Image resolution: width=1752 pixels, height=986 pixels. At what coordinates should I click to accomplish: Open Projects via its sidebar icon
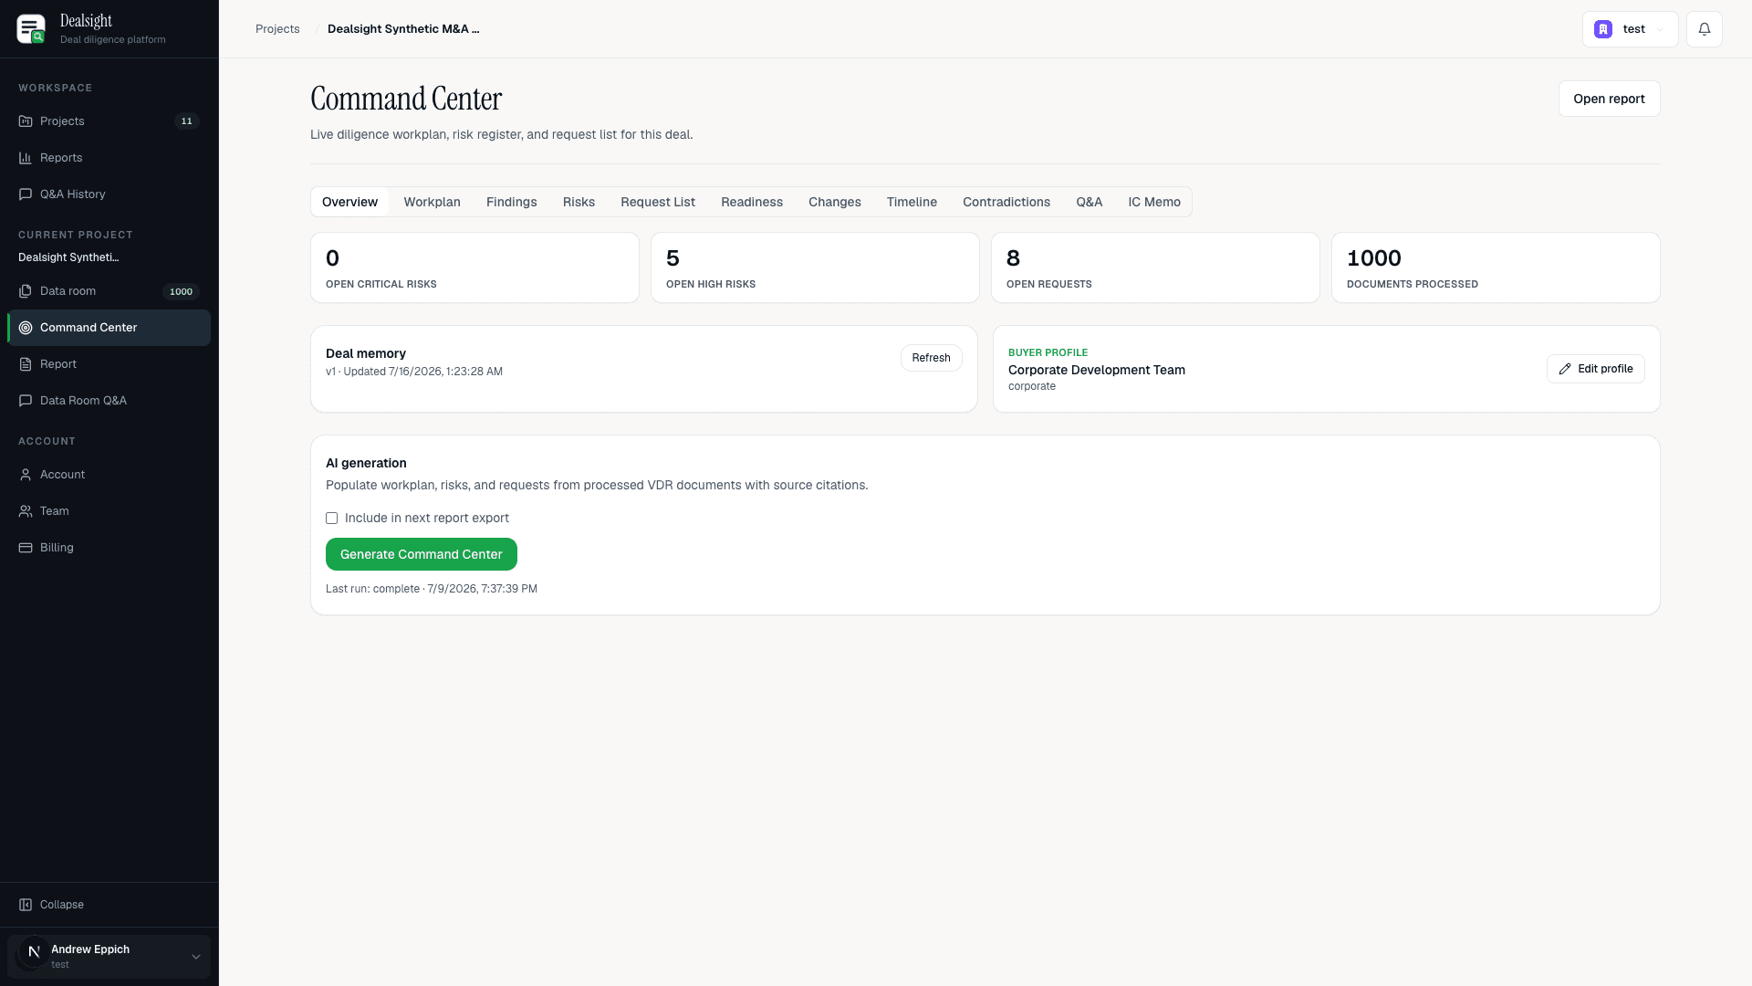click(x=26, y=121)
